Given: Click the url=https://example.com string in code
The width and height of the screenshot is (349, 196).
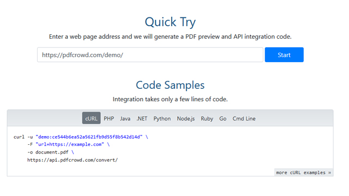Looking at the screenshot, I should click(x=70, y=144).
